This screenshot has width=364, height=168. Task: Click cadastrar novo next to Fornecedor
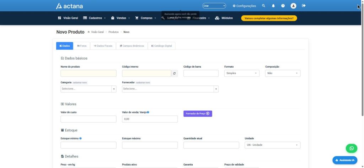pyautogui.click(x=143, y=83)
